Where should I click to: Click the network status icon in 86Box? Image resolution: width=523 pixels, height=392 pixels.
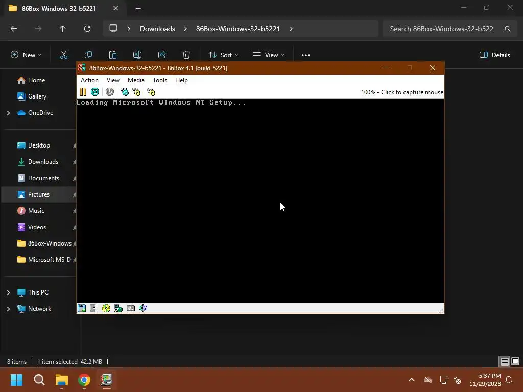point(118,308)
